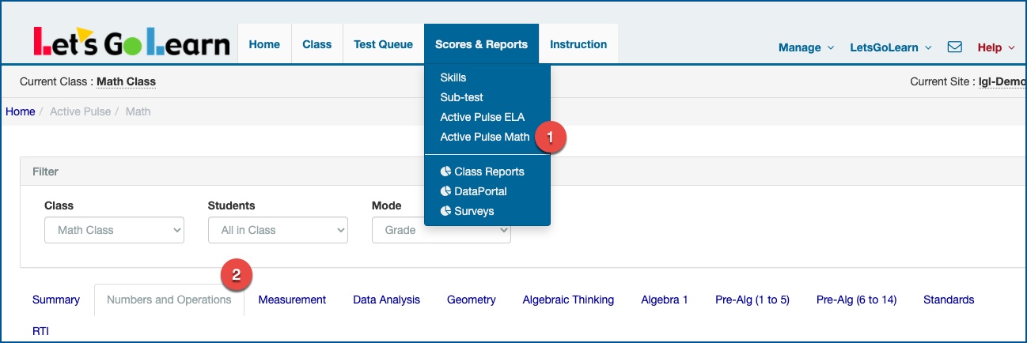Select Sub-test from the menu
The image size is (1027, 343).
coord(461,97)
